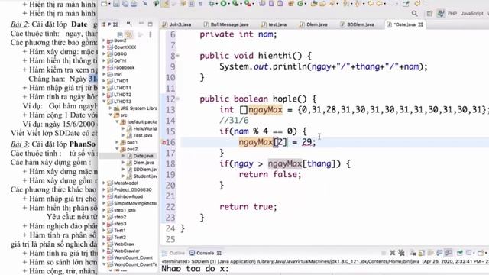The width and height of the screenshot is (489, 275).
Task: Select the Project_0505630 project
Action: click(132, 189)
